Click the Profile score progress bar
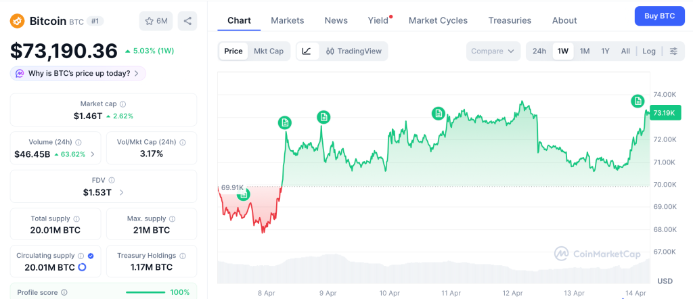This screenshot has width=693, height=299. pyautogui.click(x=146, y=292)
